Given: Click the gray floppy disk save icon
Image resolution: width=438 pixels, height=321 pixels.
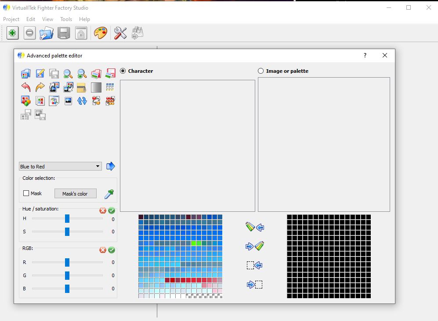Looking at the screenshot, I should coord(64,33).
